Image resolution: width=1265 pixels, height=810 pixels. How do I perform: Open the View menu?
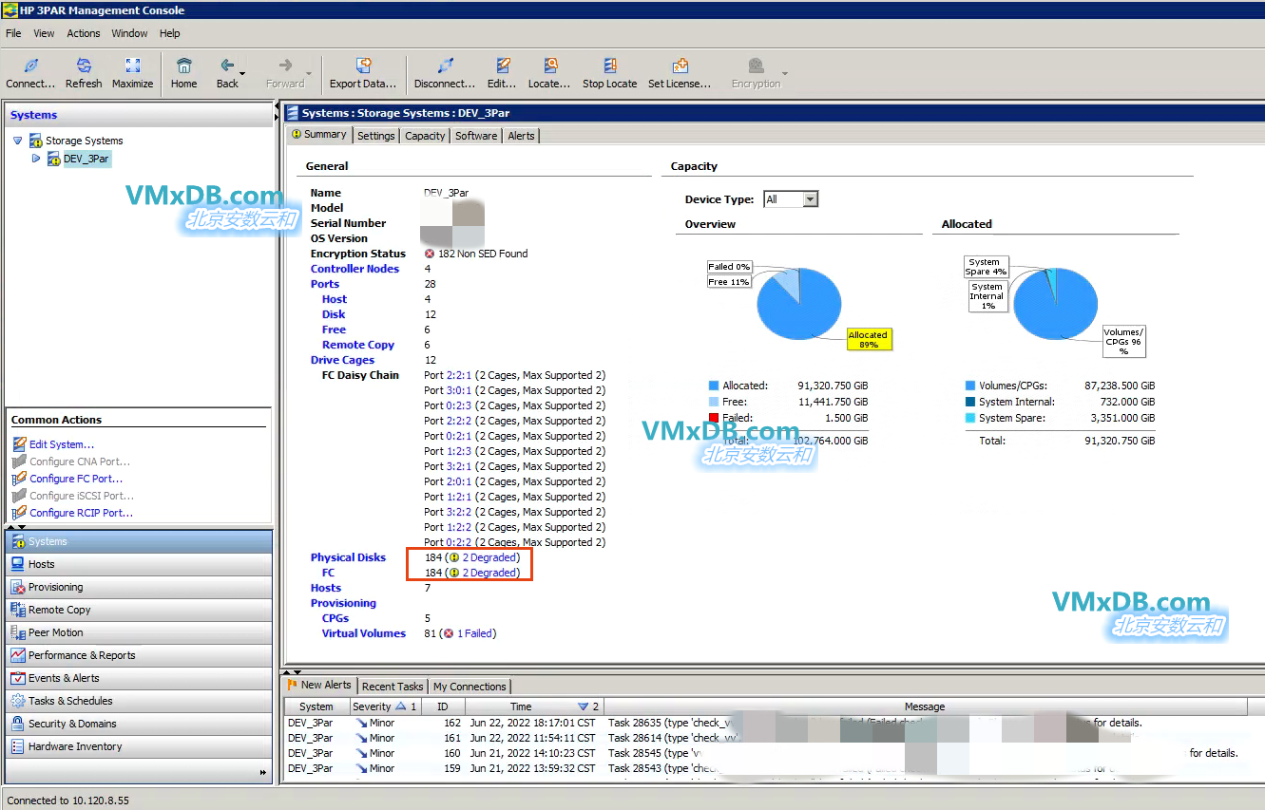tap(44, 33)
